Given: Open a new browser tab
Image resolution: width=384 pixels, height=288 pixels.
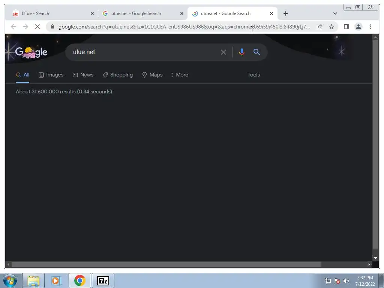Looking at the screenshot, I should [x=285, y=13].
